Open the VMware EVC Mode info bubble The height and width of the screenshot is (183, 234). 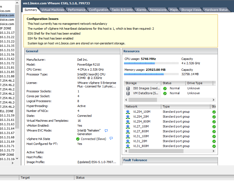106,131
